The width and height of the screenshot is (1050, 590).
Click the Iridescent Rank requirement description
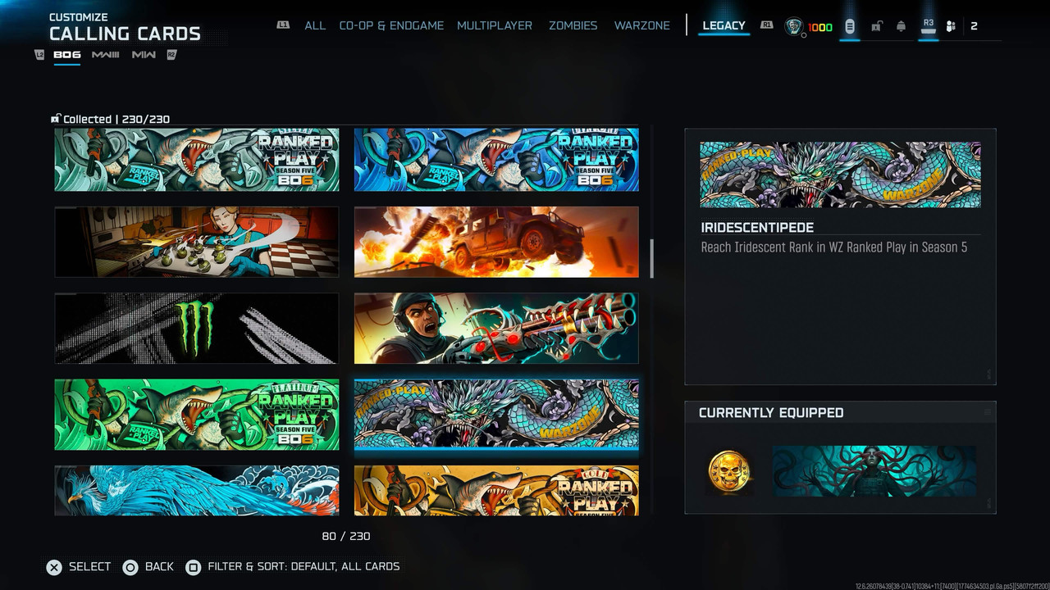coord(834,247)
